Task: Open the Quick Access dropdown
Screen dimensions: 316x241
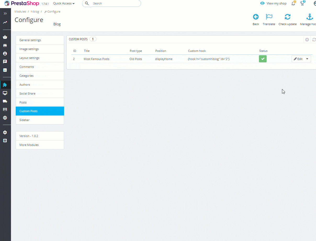Action: (x=64, y=3)
